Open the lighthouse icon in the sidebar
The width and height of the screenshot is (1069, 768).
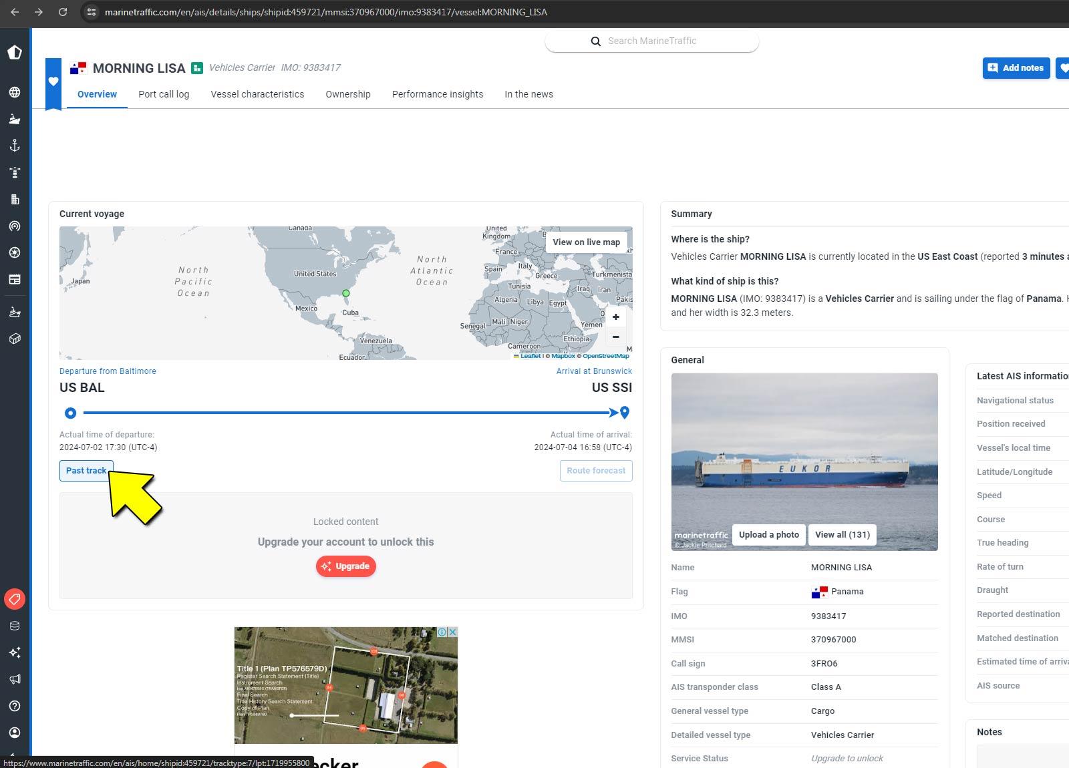15,172
